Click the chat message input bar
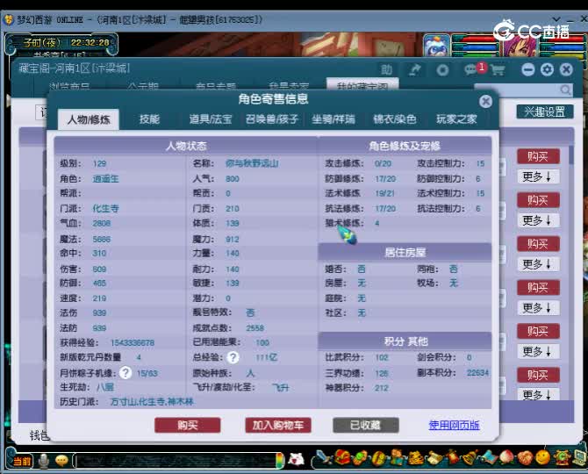Image resolution: width=588 pixels, height=474 pixels. pos(176,461)
